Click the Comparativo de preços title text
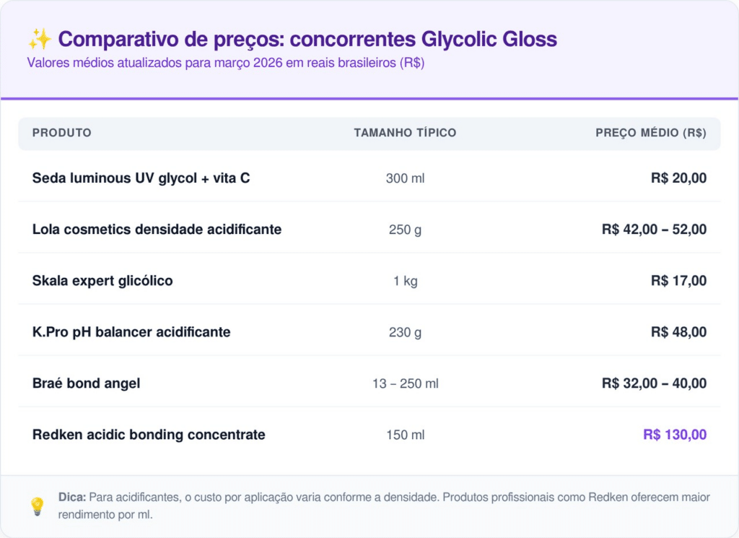The image size is (739, 538). coord(307,39)
